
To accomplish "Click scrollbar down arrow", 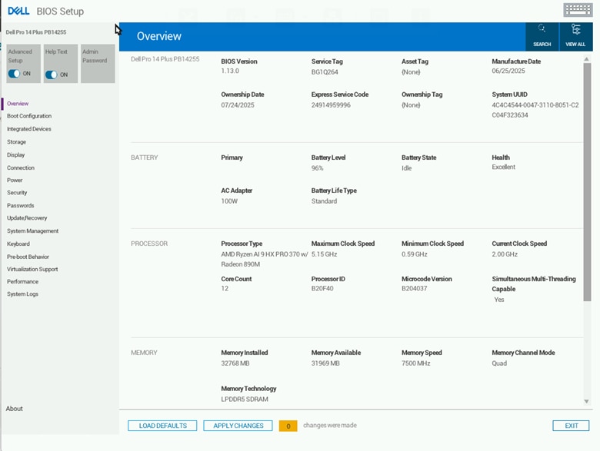I will click(587, 401).
